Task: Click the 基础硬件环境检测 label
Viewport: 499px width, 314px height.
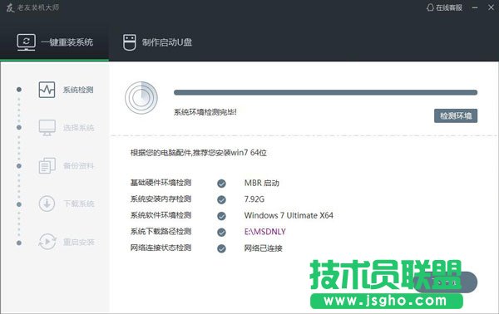Action: coord(161,183)
